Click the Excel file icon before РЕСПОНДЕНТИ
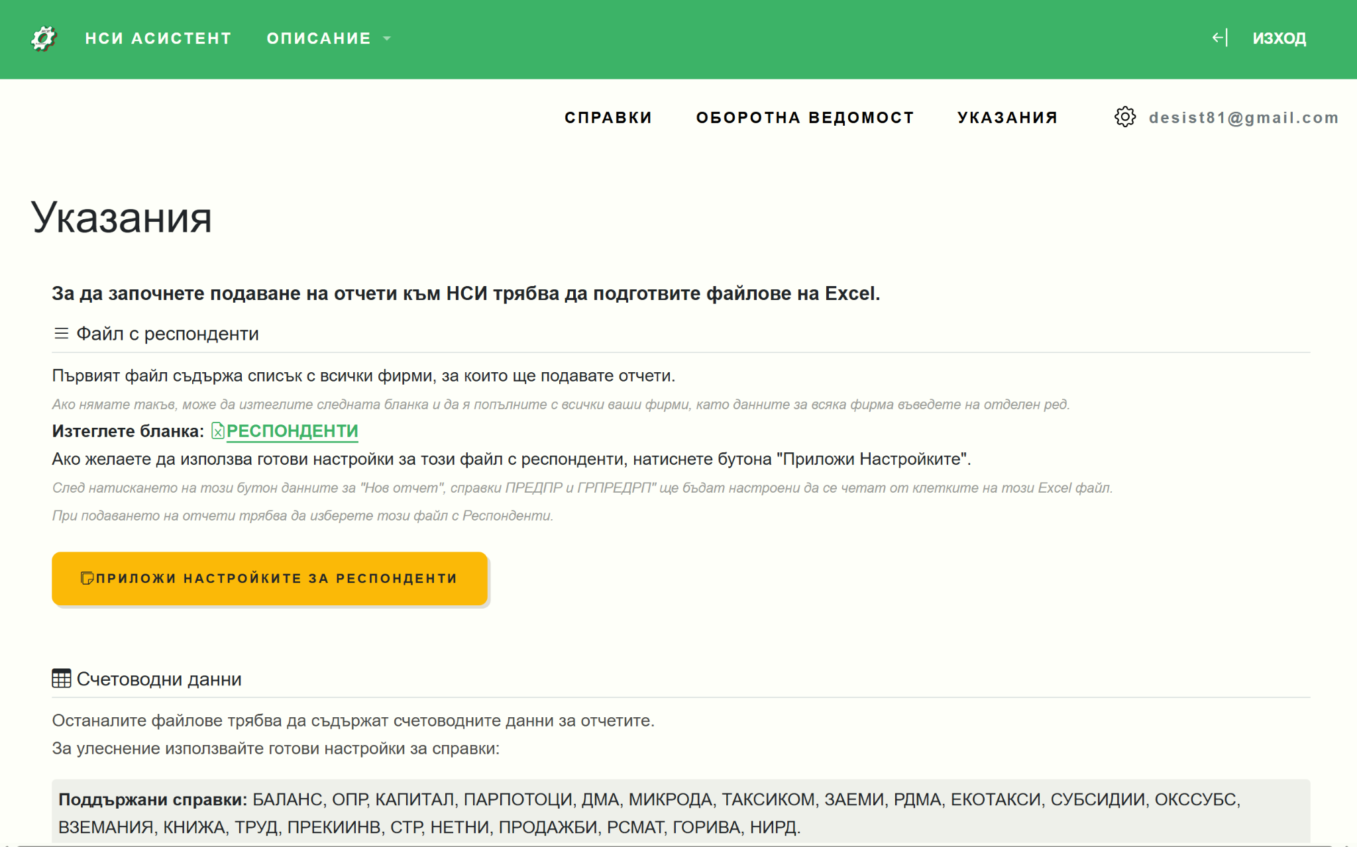 click(x=216, y=431)
